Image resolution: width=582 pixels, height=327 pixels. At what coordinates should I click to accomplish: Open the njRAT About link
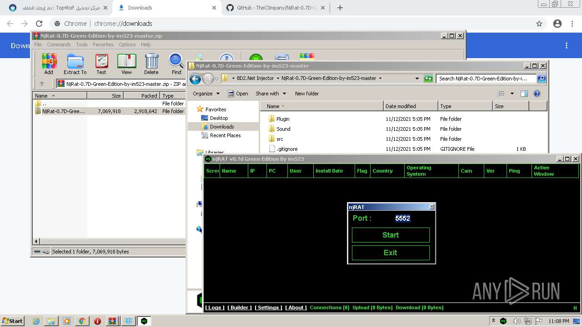[x=296, y=307]
